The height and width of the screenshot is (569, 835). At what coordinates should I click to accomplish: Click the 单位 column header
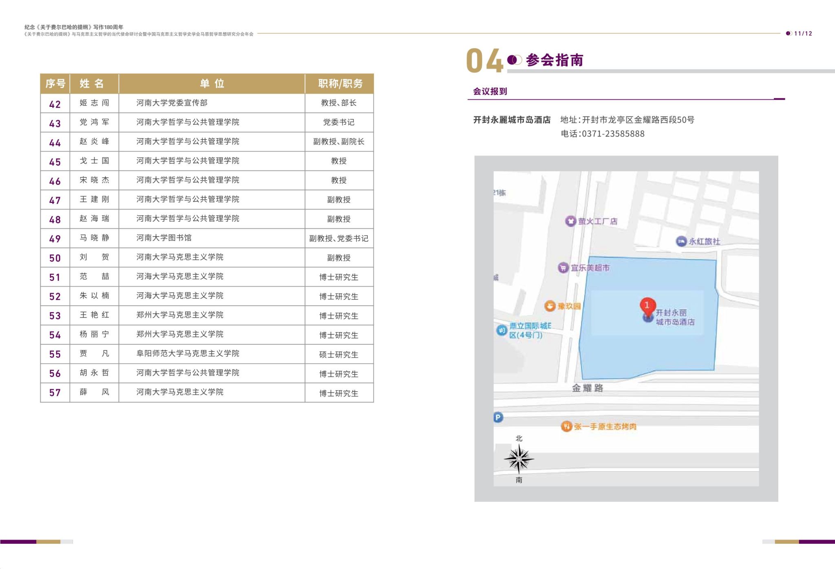tap(212, 84)
